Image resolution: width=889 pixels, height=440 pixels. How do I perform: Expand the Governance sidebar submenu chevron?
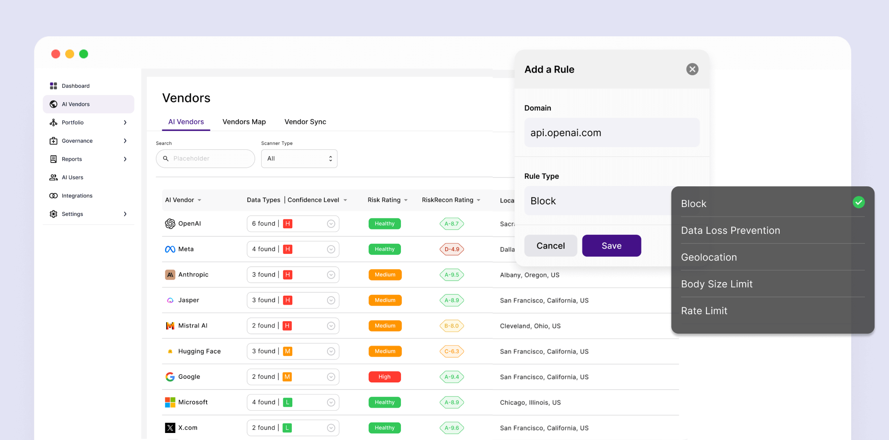point(125,141)
